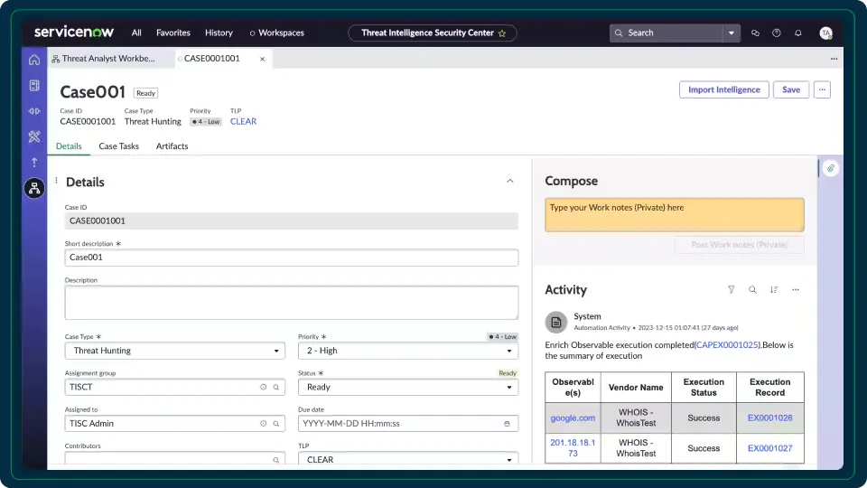The width and height of the screenshot is (867, 488).
Task: Switch to the Details tab
Action: [x=69, y=146]
